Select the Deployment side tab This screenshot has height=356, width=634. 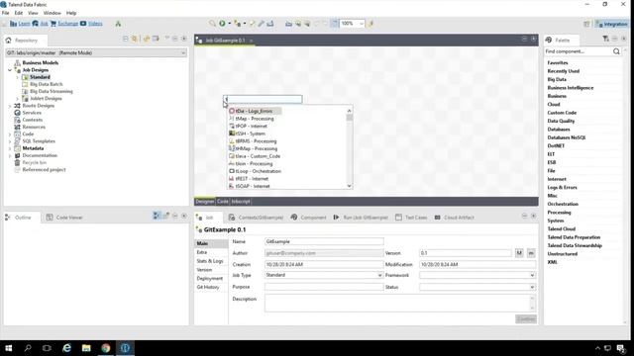coord(209,279)
